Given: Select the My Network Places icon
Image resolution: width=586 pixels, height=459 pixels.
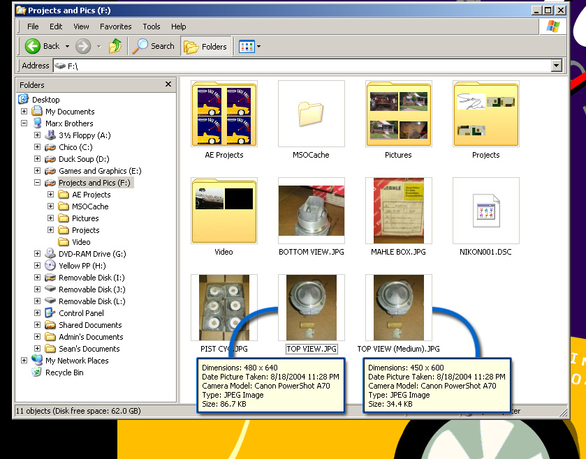Looking at the screenshot, I should [x=36, y=360].
